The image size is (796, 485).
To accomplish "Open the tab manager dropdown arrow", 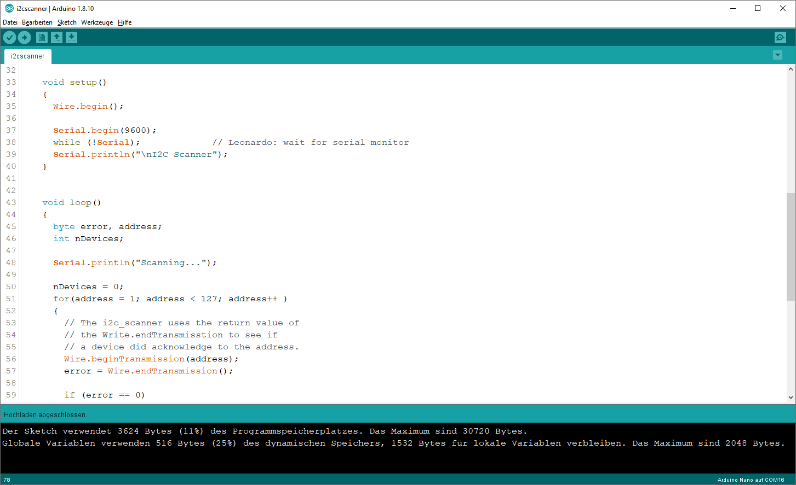I will 777,55.
